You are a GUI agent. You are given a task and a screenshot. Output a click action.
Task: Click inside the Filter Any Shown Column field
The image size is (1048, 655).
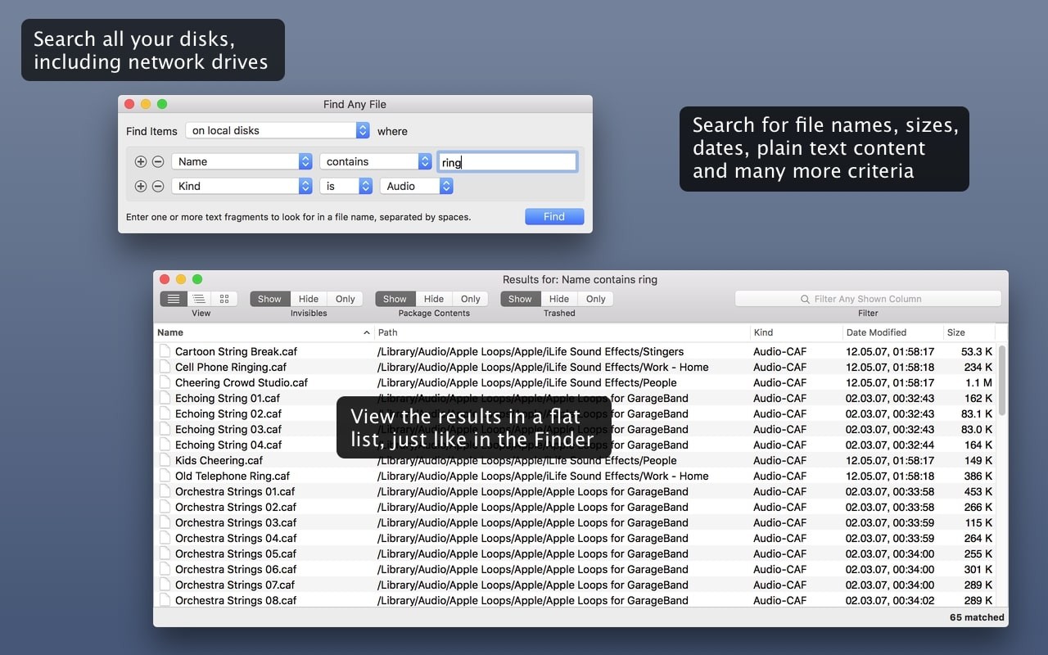(x=868, y=298)
